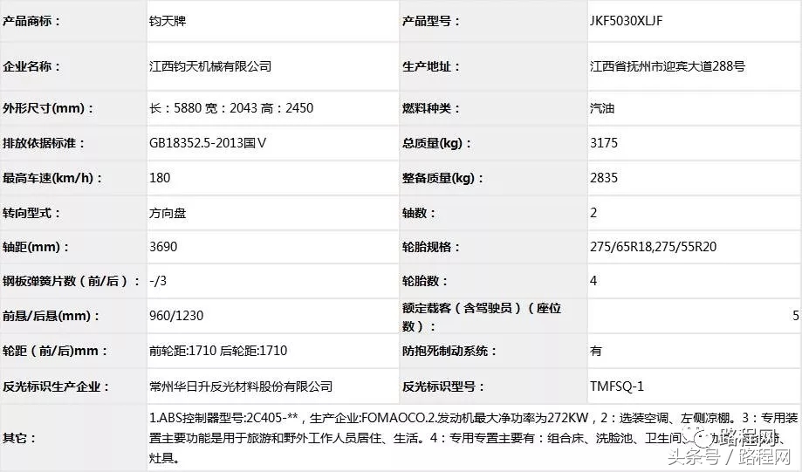Select axle count value 2
Image resolution: width=802 pixels, height=472 pixels.
point(593,213)
